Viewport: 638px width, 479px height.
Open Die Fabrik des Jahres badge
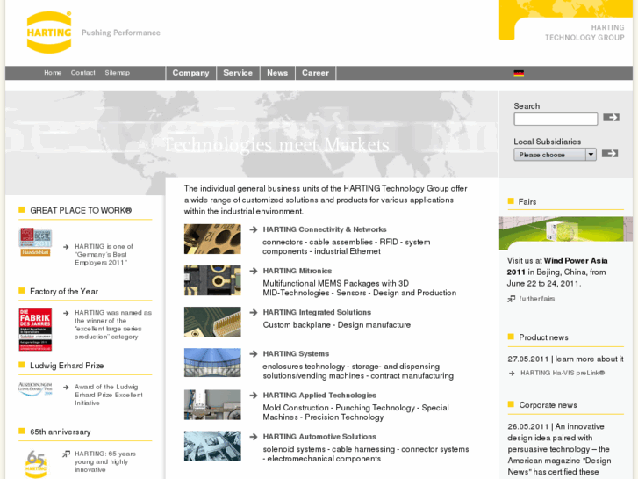click(35, 330)
